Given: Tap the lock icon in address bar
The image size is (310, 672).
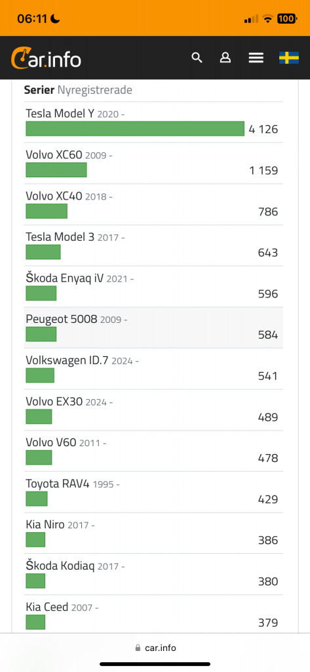Looking at the screenshot, I should 138,648.
